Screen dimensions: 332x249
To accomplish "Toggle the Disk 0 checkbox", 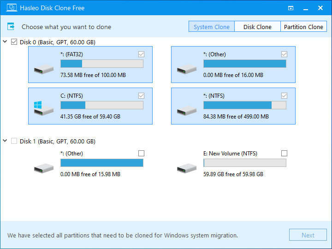I will tap(14, 41).
